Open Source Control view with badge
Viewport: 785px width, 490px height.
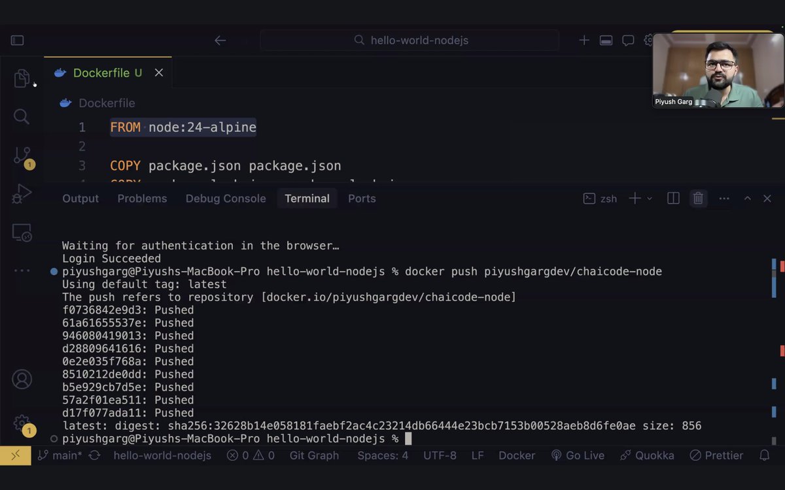coord(23,157)
